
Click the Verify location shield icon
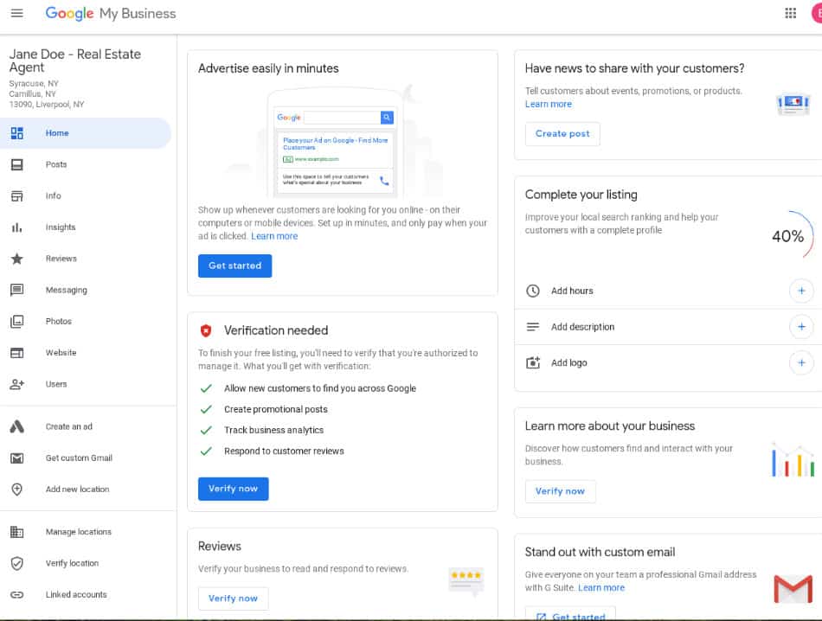tap(16, 563)
